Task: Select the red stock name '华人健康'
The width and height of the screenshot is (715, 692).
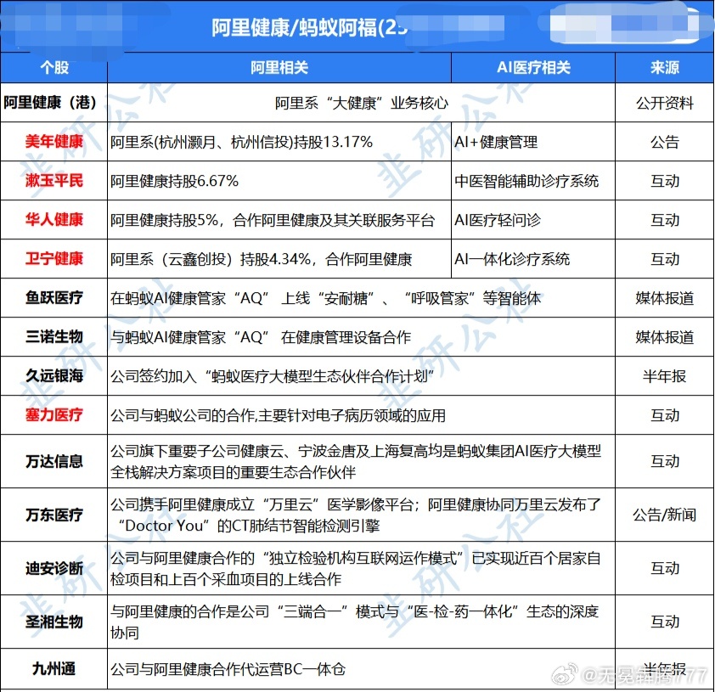Action: click(53, 220)
